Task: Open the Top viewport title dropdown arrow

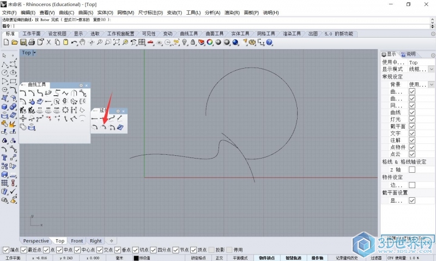Action: click(34, 53)
